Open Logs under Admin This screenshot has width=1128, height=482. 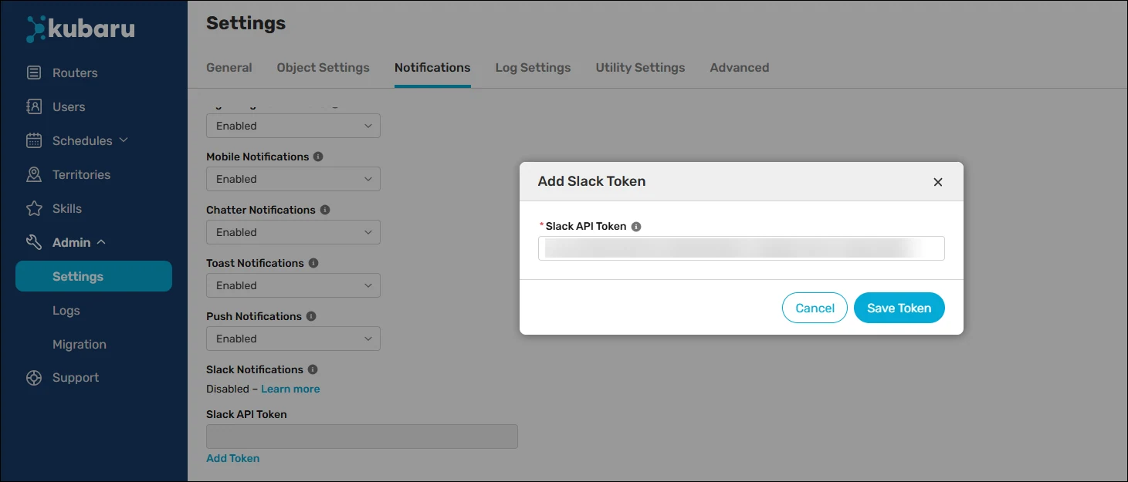[66, 310]
